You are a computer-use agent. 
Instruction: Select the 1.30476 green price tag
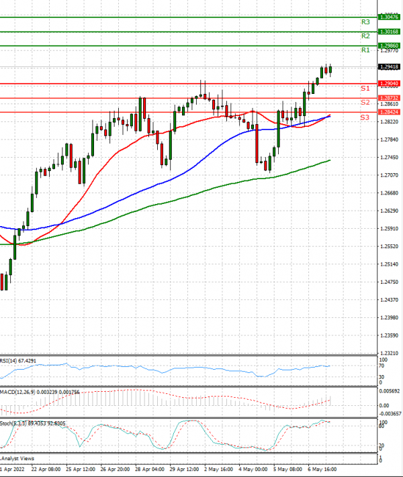coord(389,17)
